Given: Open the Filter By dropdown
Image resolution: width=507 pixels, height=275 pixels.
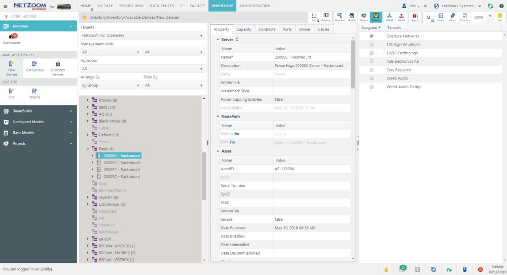Looking at the screenshot, I should point(174,85).
